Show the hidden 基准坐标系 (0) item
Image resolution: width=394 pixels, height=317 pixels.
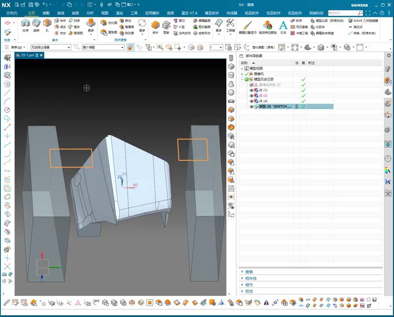tap(252, 85)
